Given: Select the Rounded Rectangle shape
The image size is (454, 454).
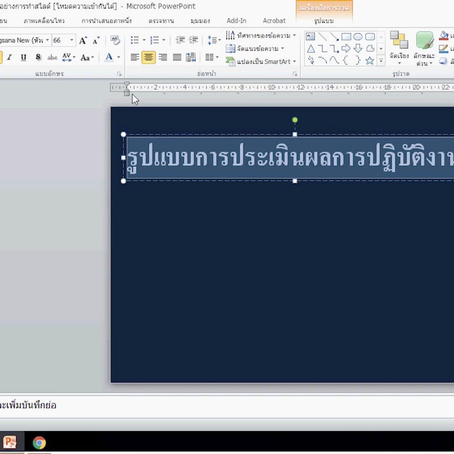Looking at the screenshot, I should 370,37.
